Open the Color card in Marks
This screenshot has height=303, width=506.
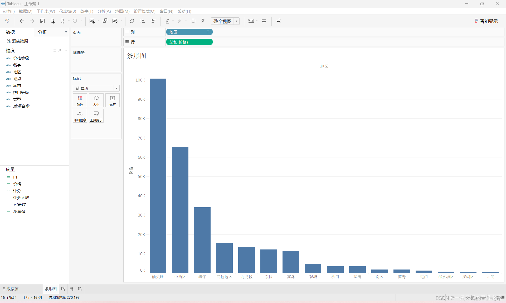[x=80, y=100]
